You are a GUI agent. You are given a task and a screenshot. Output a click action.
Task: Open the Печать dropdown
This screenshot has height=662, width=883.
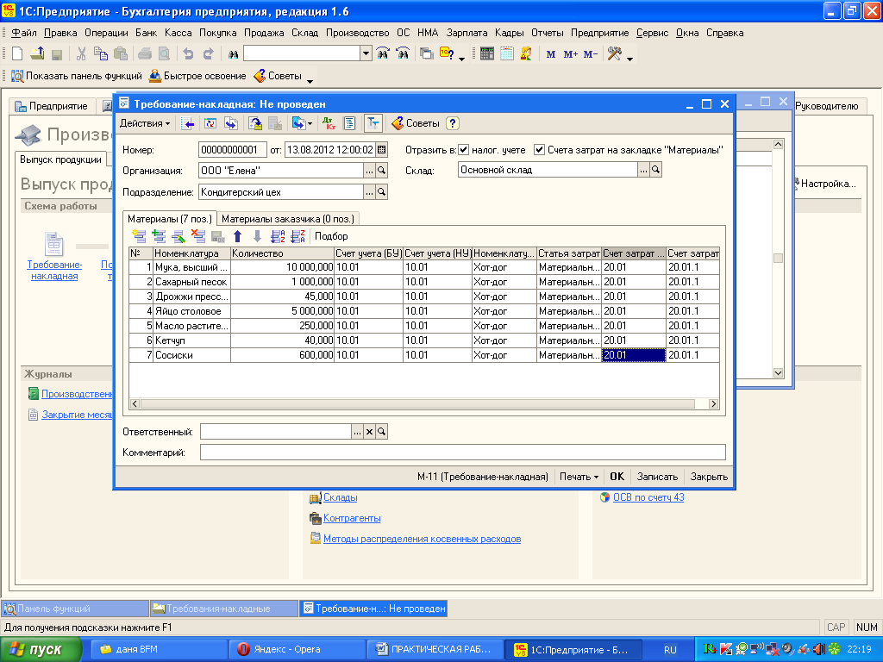click(579, 477)
